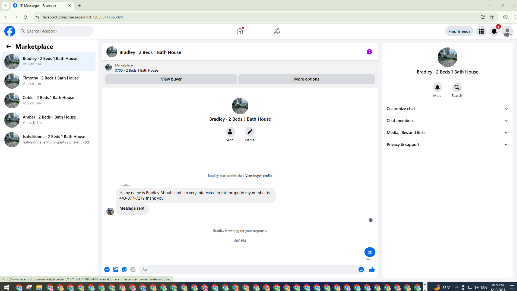Screen dimensions: 517x291
Task: Open the weather widget showing 38°C
Action: pyautogui.click(x=442, y=287)
